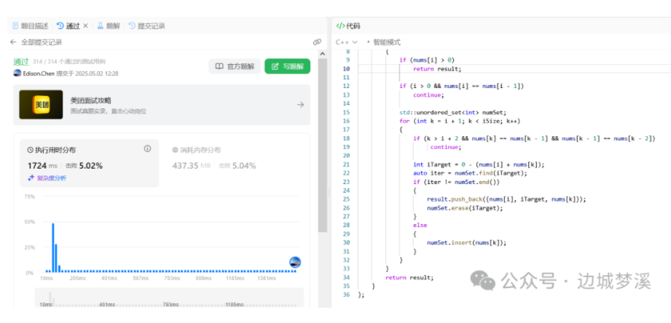This screenshot has height=323, width=671.
Task: Open the 提交记录 tab
Action: pyautogui.click(x=146, y=25)
